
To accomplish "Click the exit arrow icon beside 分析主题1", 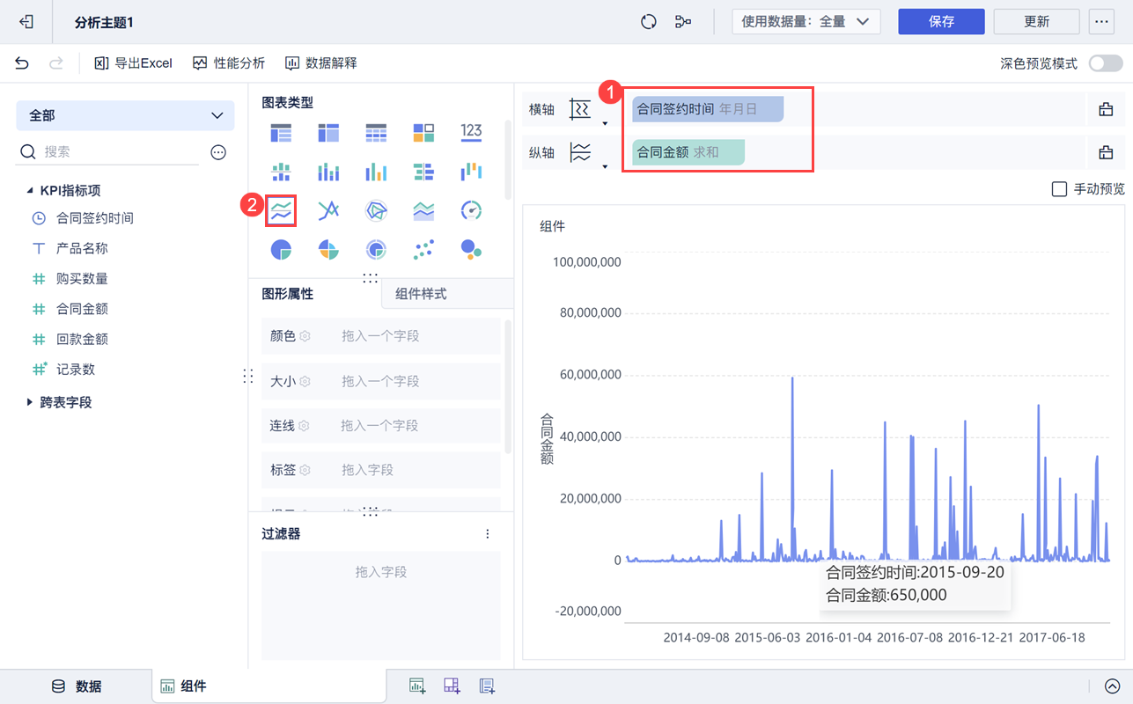I will (x=26, y=22).
